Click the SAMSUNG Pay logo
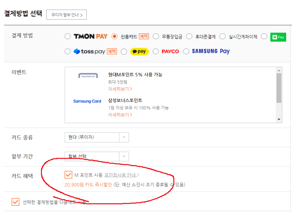This screenshot has height=216, width=292. [x=211, y=51]
